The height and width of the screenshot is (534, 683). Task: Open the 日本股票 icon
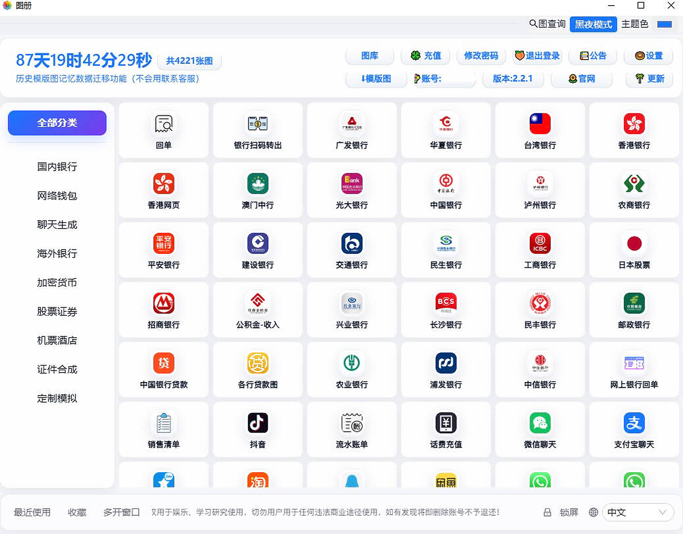pos(634,243)
